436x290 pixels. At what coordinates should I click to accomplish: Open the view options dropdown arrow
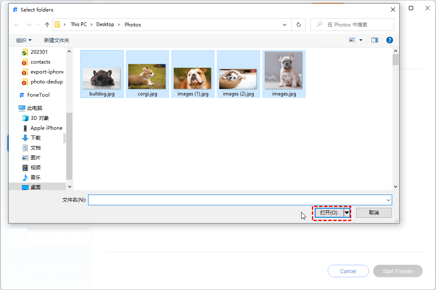point(361,40)
